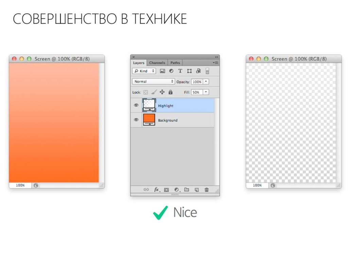
Task: Create a new layer group folder
Action: (x=187, y=190)
